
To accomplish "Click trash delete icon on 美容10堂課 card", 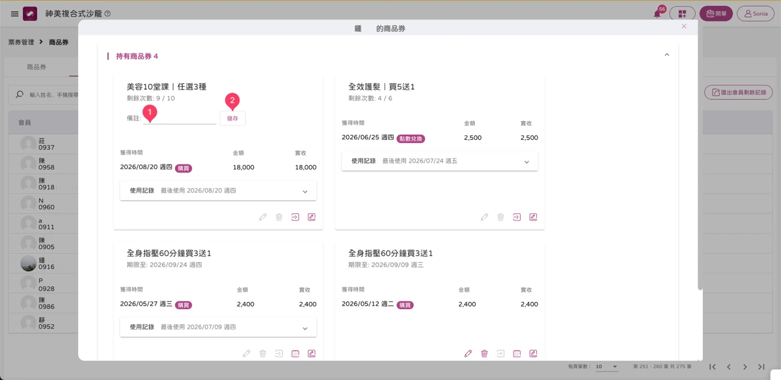I will coord(279,217).
